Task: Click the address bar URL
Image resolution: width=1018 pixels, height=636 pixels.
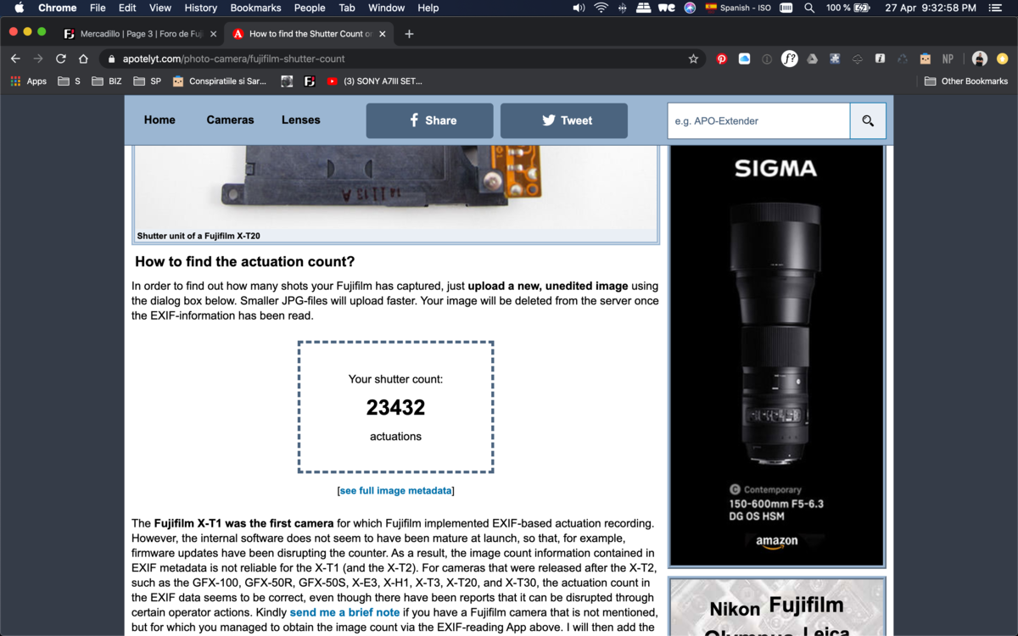Action: click(234, 59)
